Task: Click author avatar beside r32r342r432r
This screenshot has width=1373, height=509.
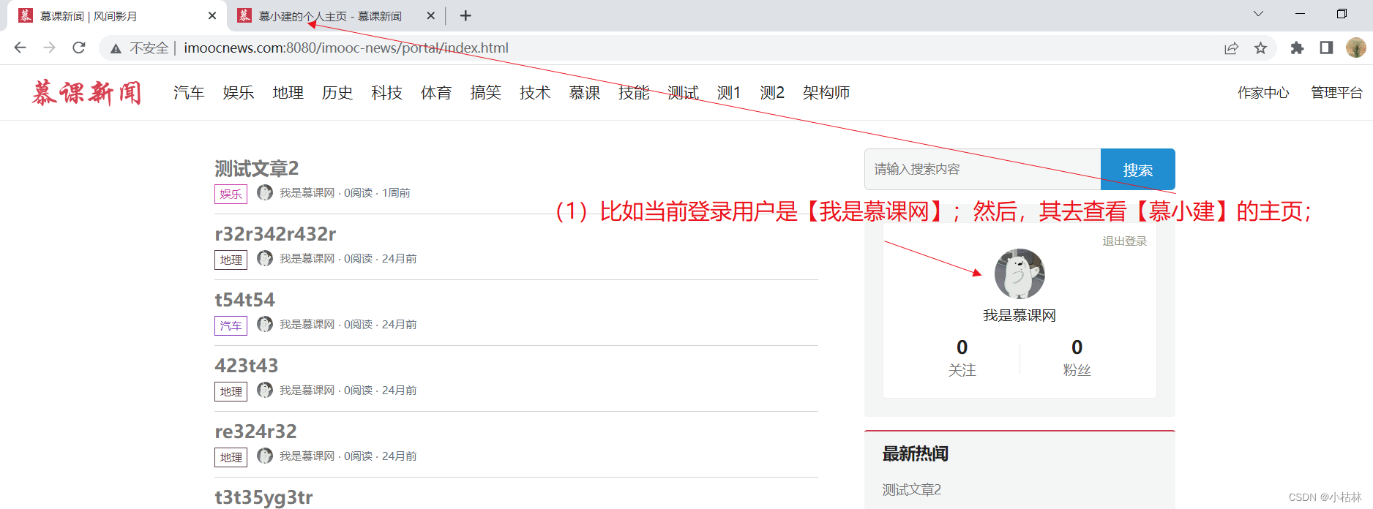Action: pyautogui.click(x=265, y=258)
